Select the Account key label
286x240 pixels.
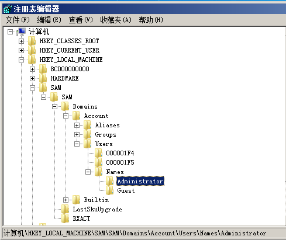(96, 116)
